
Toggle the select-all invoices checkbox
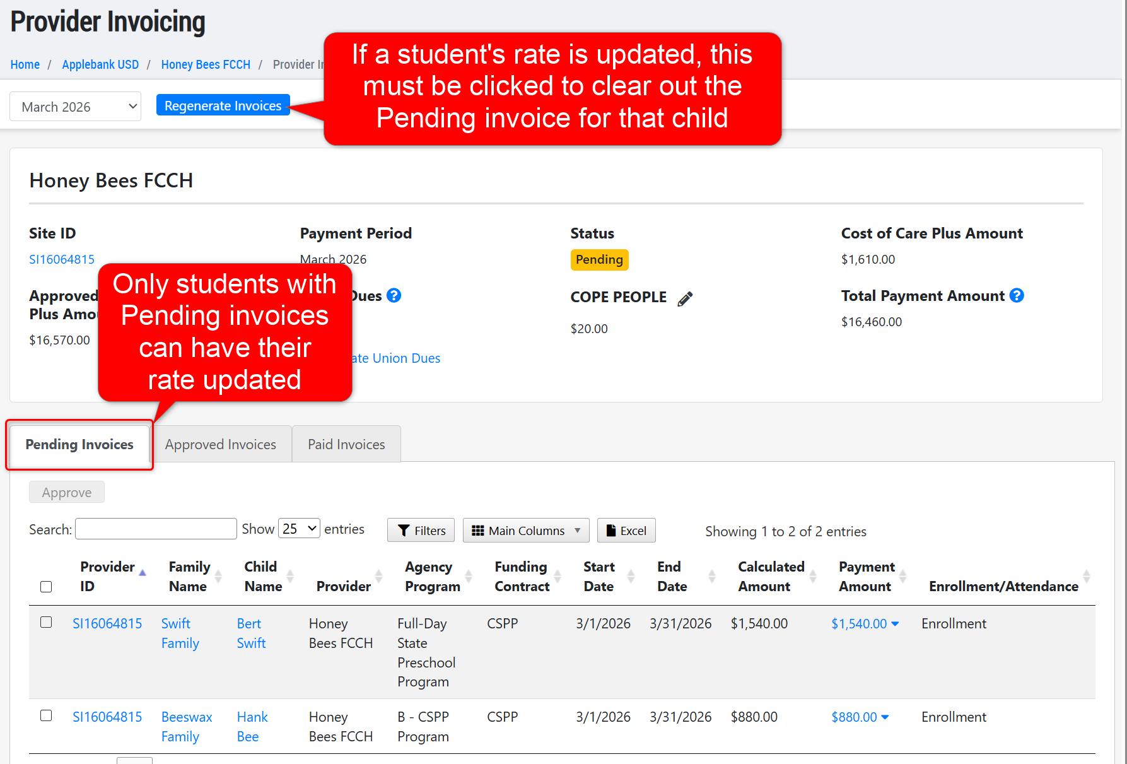pyautogui.click(x=46, y=587)
